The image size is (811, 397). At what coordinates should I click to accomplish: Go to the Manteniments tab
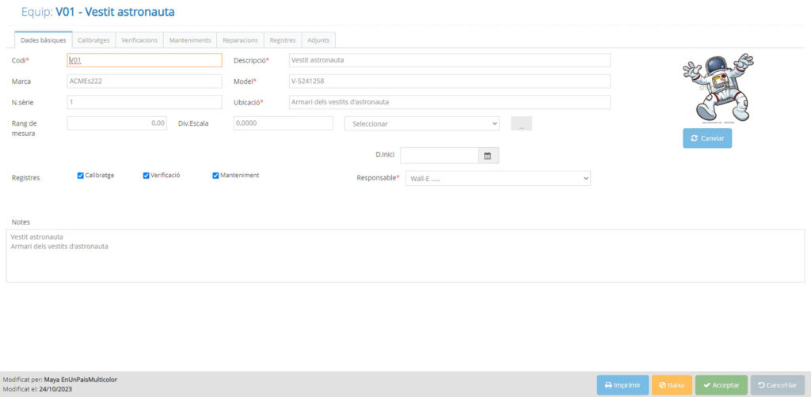(190, 40)
